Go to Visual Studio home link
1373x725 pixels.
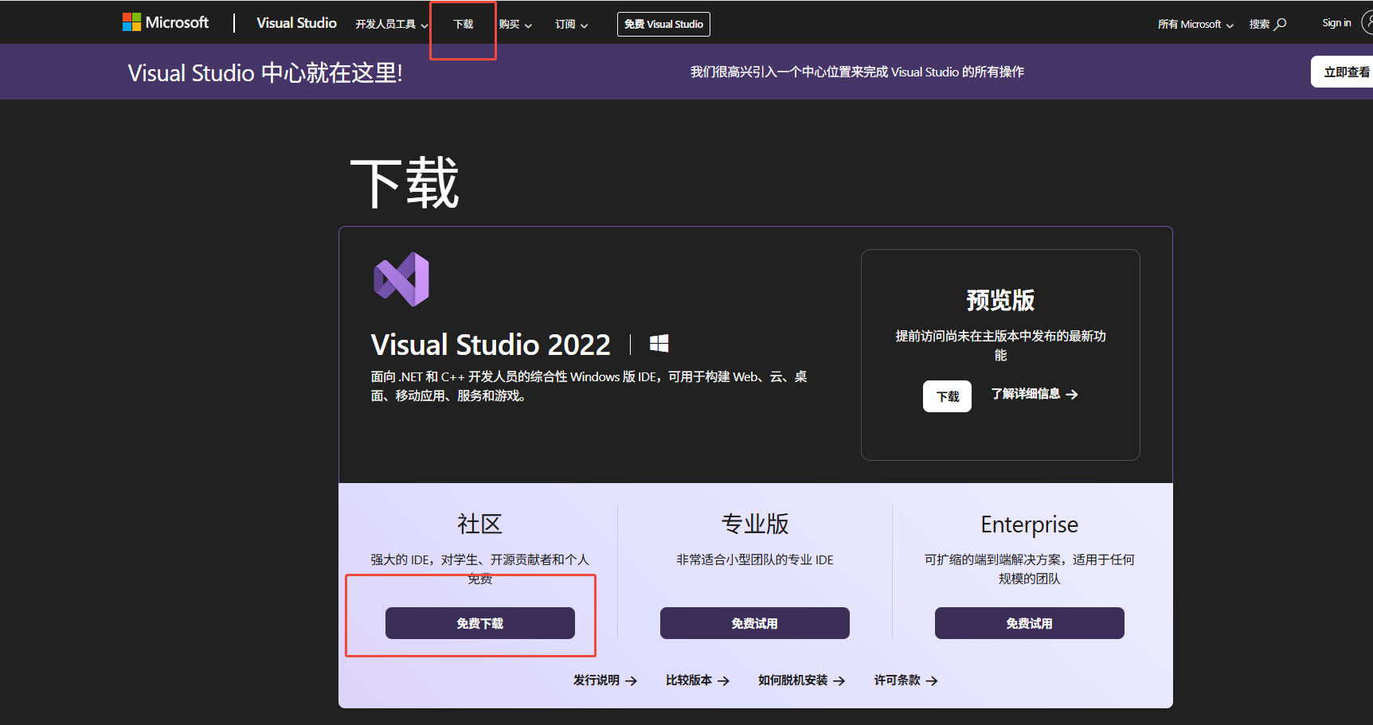pos(296,23)
